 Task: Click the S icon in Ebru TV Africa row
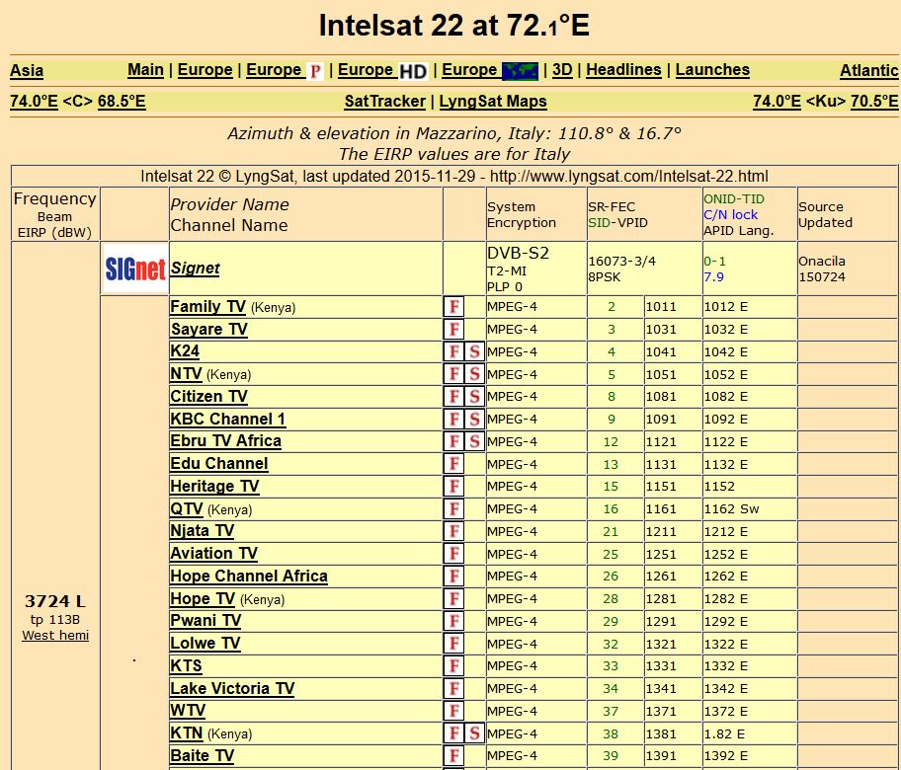[474, 441]
